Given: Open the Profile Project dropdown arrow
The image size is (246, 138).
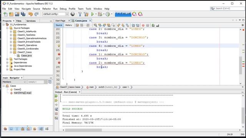Looking at the screenshot, I should pos(112,14).
